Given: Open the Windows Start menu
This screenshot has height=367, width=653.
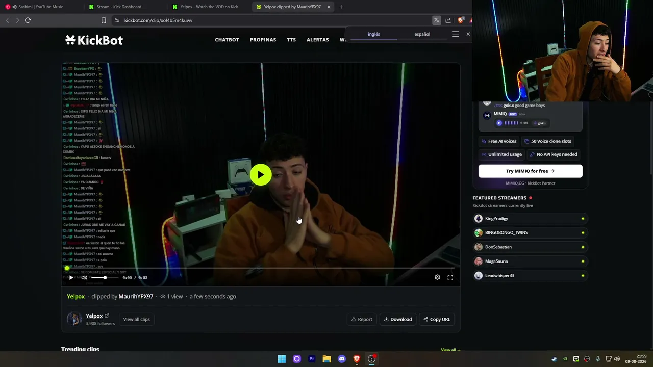Looking at the screenshot, I should click(282, 359).
